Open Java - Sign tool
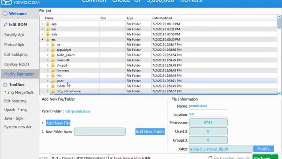 14,118
